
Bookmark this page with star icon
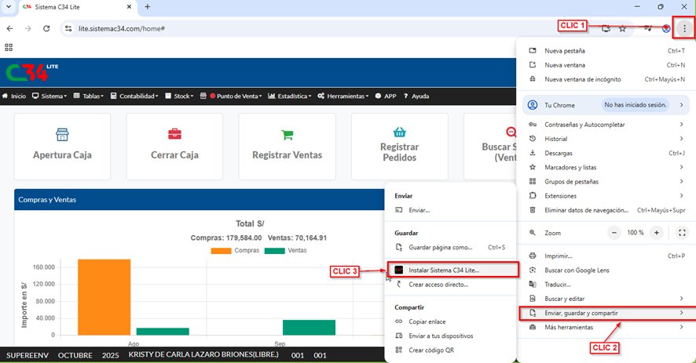click(x=622, y=28)
